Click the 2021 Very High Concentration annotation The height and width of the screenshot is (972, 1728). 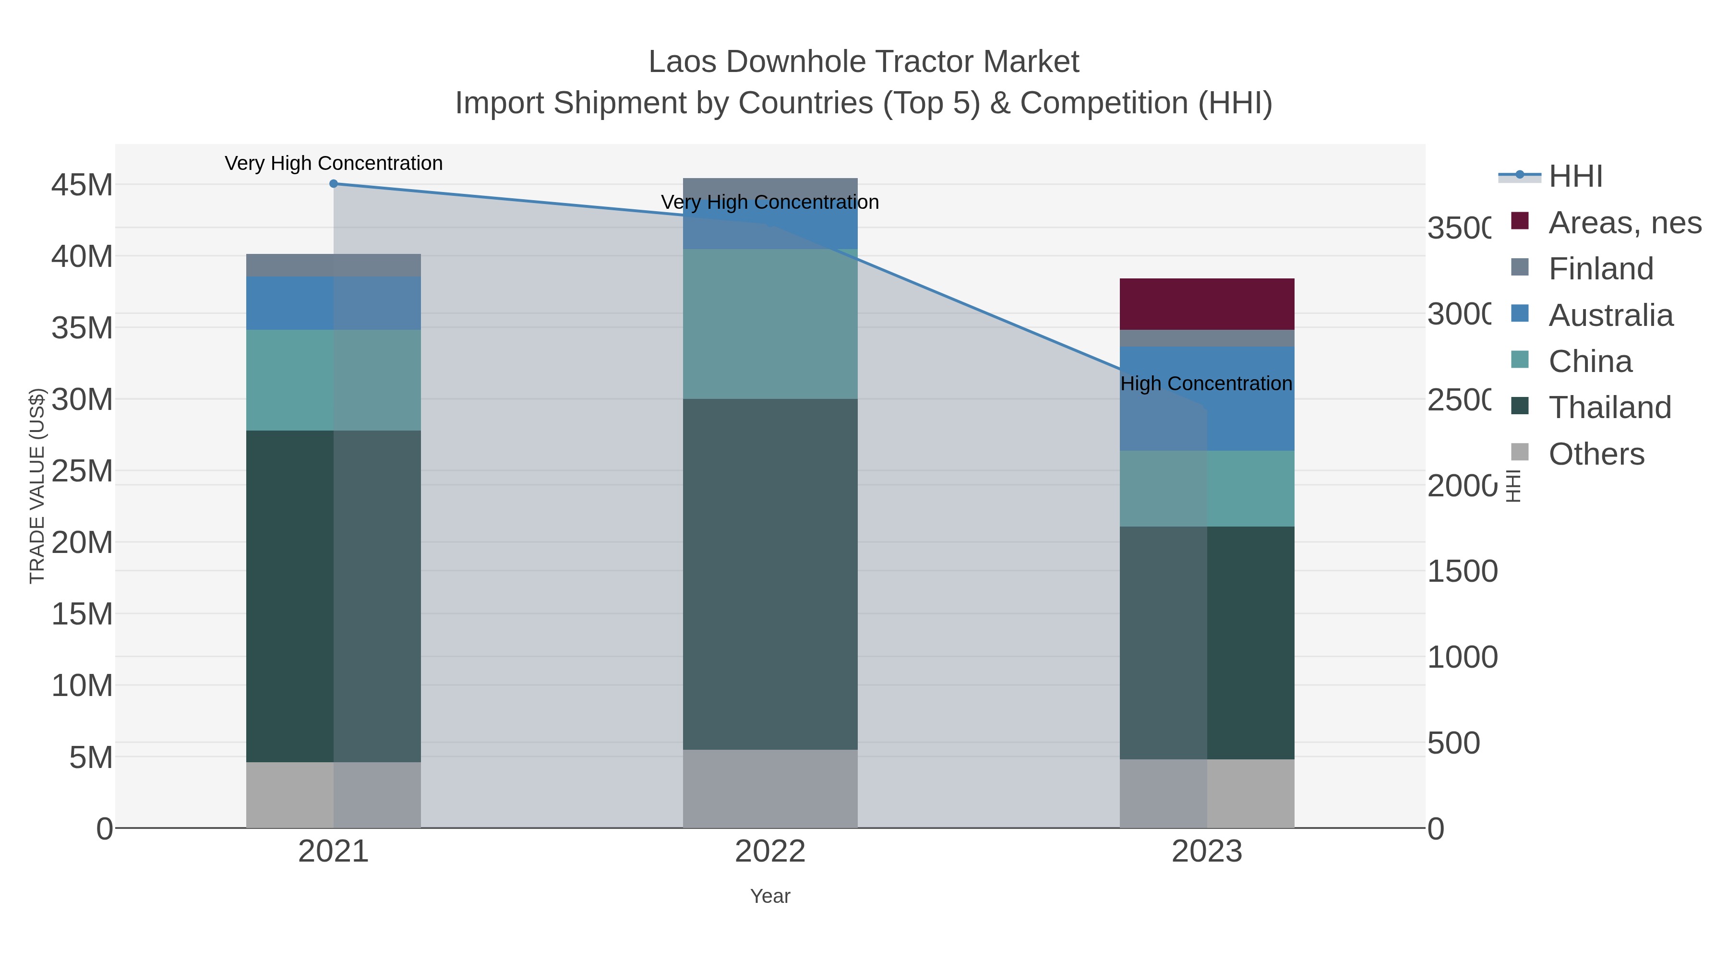pyautogui.click(x=334, y=163)
